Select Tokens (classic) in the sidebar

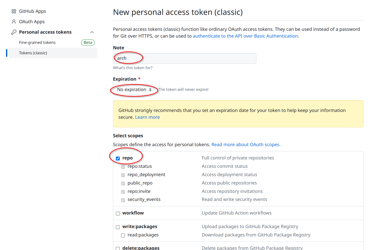point(33,53)
